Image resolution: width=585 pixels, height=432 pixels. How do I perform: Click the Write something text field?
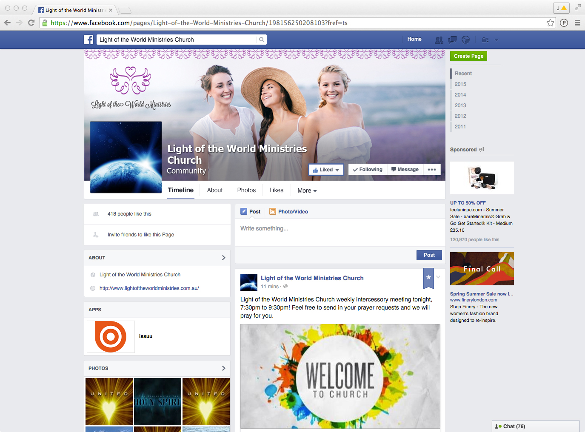point(340,229)
